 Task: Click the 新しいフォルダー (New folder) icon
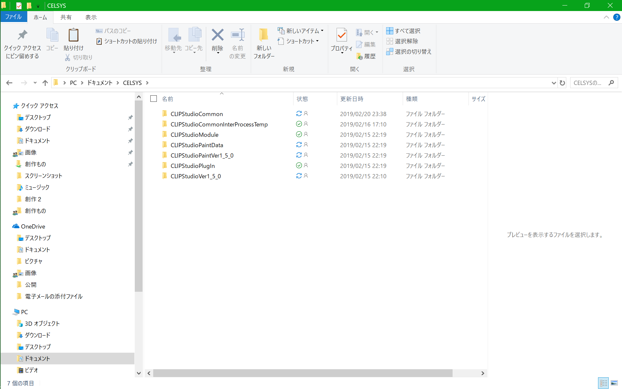point(264,35)
